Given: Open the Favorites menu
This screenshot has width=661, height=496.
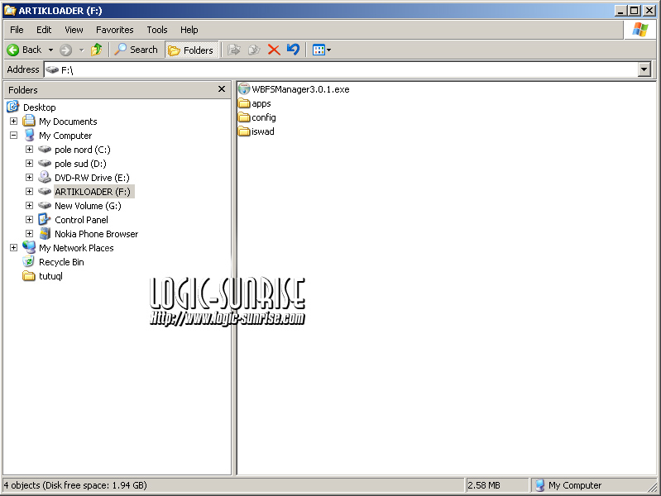Looking at the screenshot, I should click(115, 30).
